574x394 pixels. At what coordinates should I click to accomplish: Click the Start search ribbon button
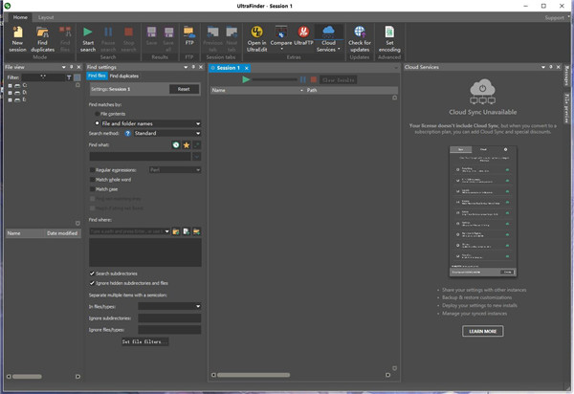tap(88, 39)
